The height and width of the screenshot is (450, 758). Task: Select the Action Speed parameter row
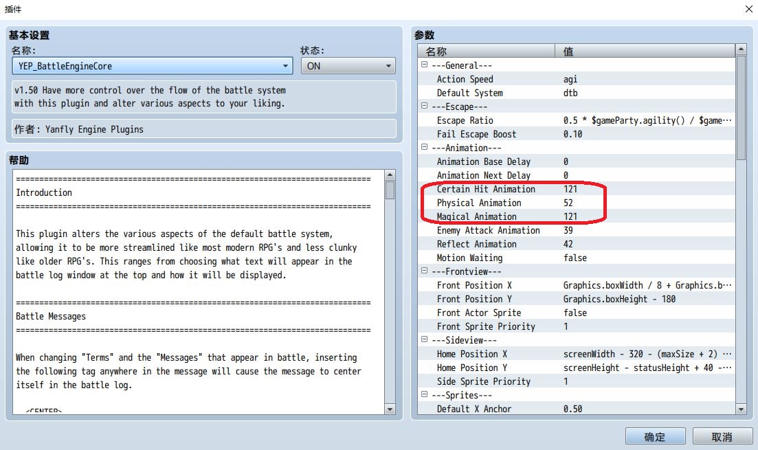pos(577,79)
